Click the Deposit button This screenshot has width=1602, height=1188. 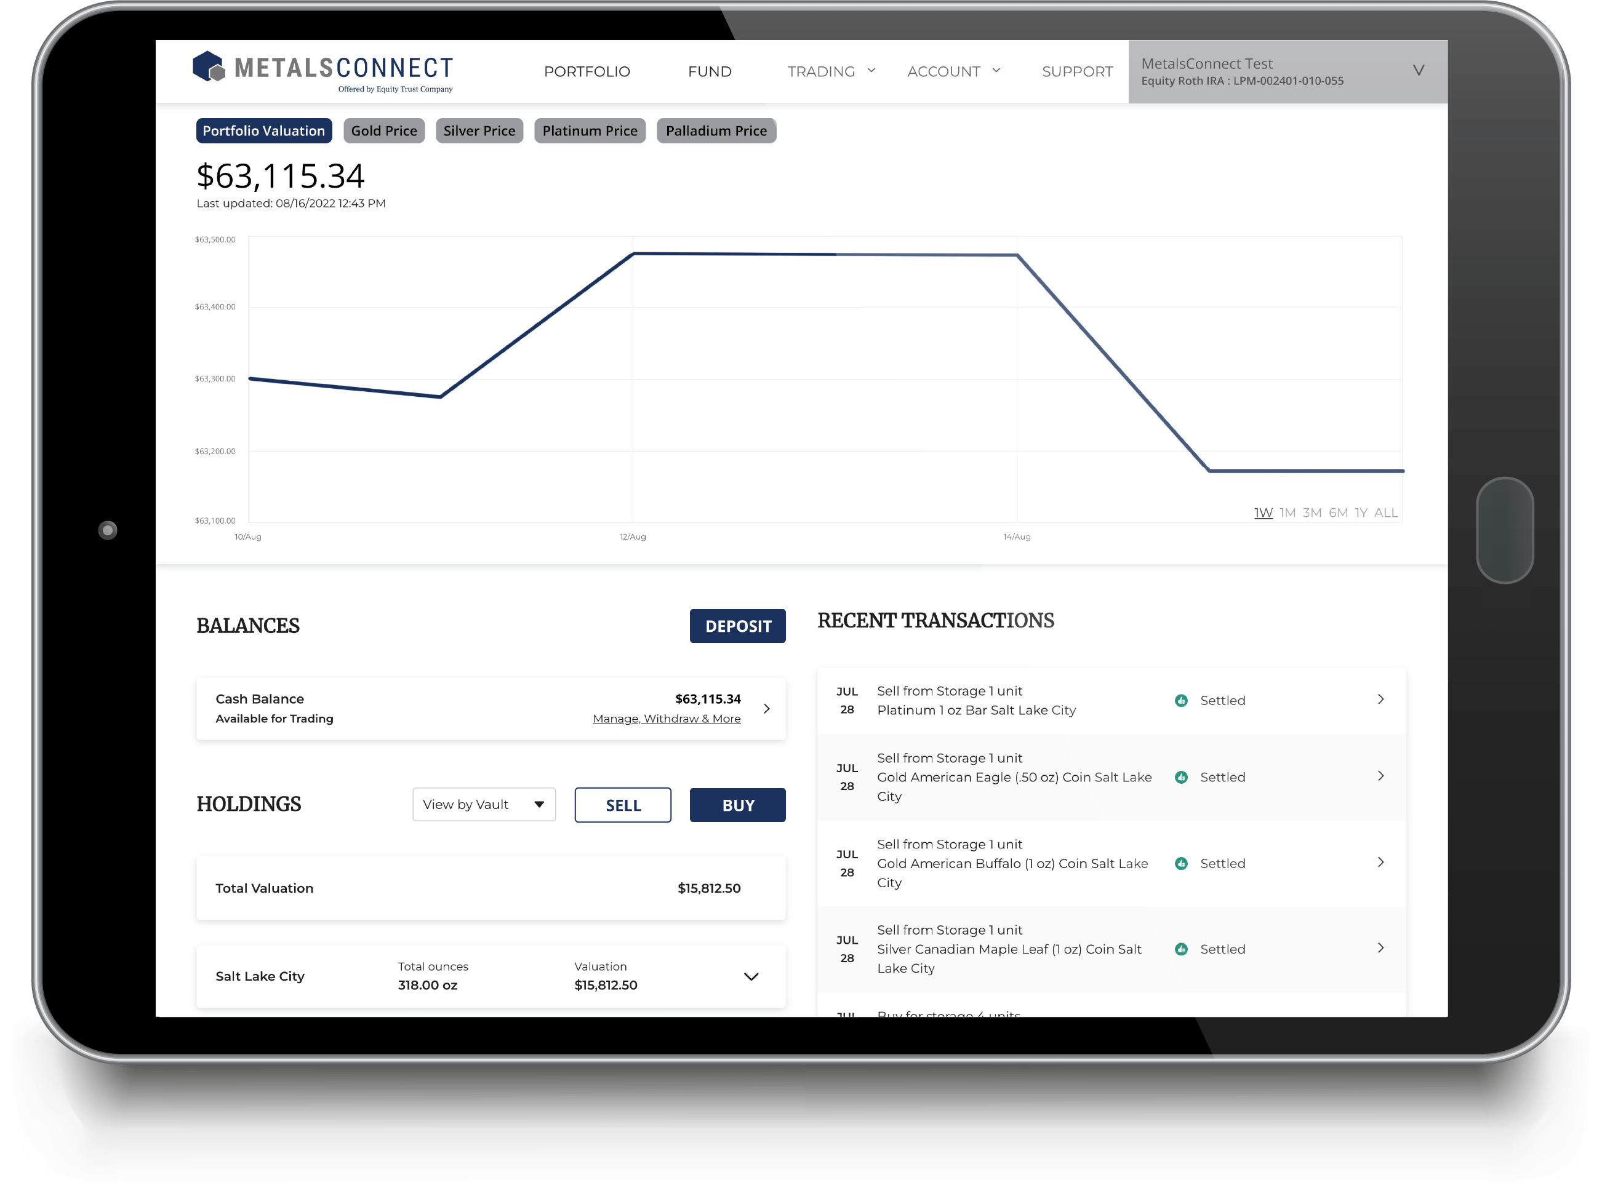tap(737, 626)
